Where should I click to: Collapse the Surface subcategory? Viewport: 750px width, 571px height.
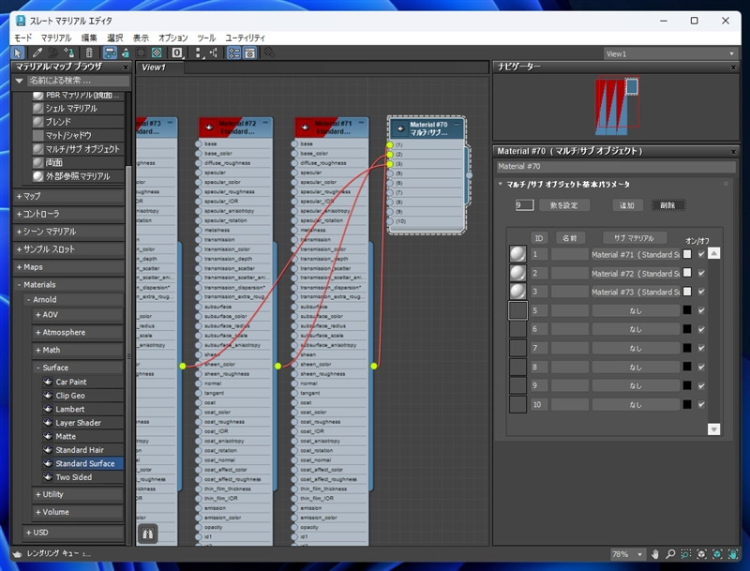(79, 368)
